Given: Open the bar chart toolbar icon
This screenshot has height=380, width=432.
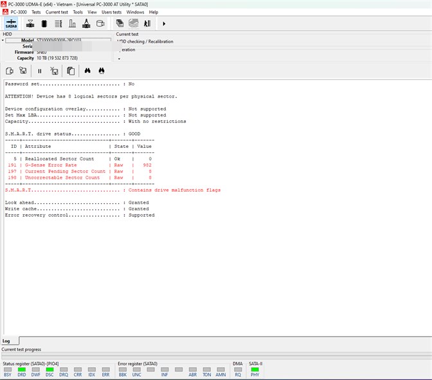Looking at the screenshot, I should (x=72, y=24).
